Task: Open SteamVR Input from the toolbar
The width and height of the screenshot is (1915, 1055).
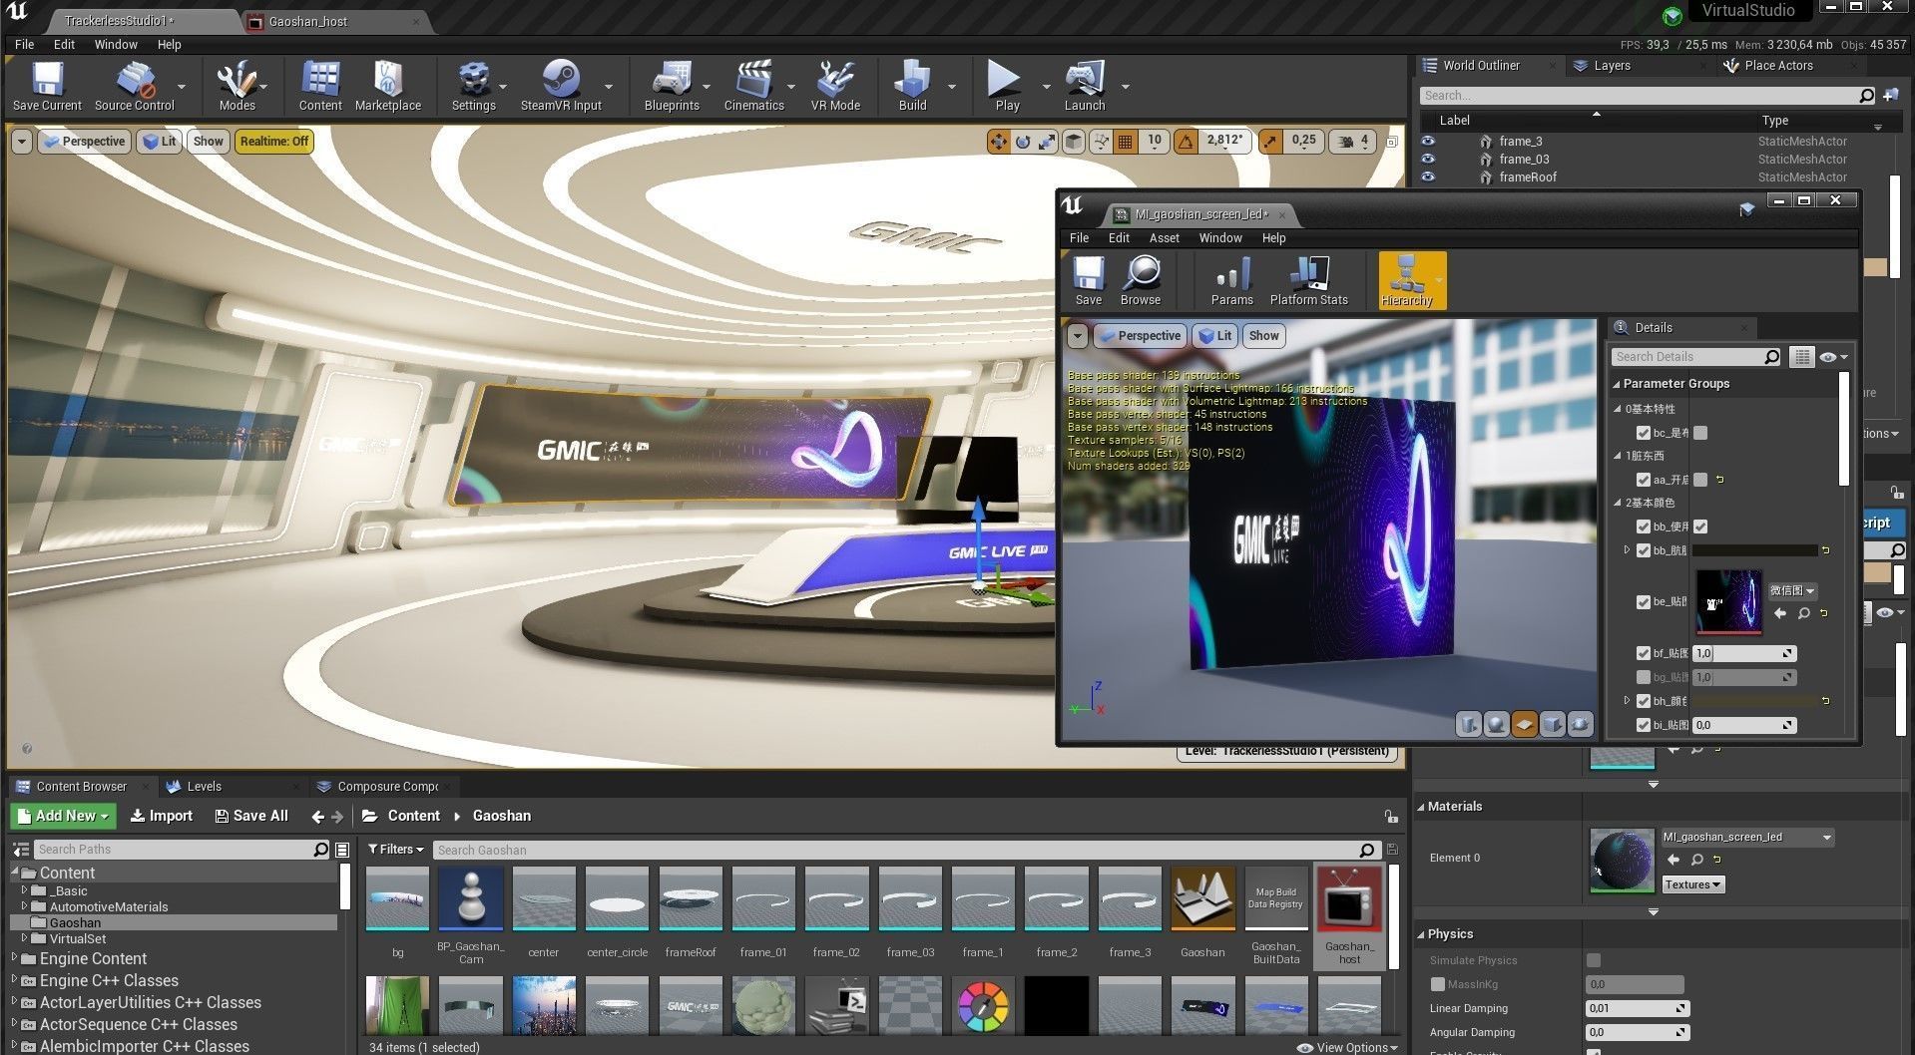Action: [561, 86]
